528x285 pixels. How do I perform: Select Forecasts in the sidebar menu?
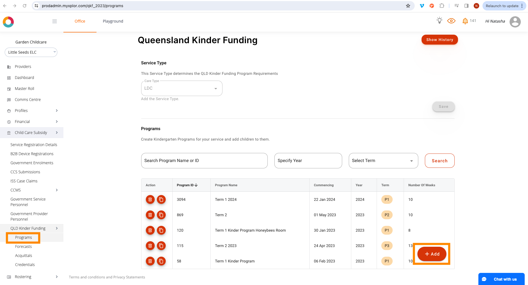(x=23, y=246)
